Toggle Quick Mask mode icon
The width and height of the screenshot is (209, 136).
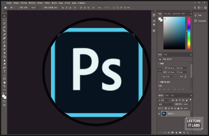click(5, 101)
